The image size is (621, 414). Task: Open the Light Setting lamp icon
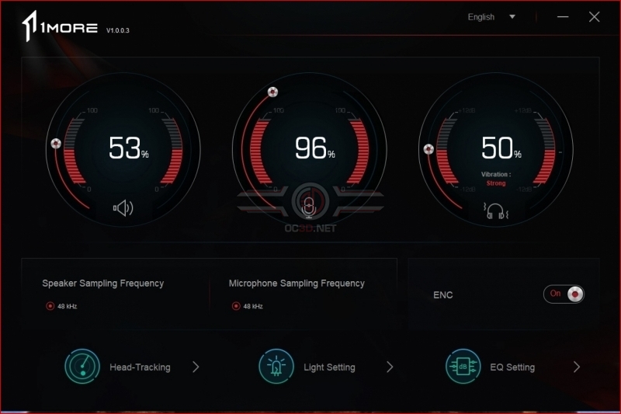[276, 367]
